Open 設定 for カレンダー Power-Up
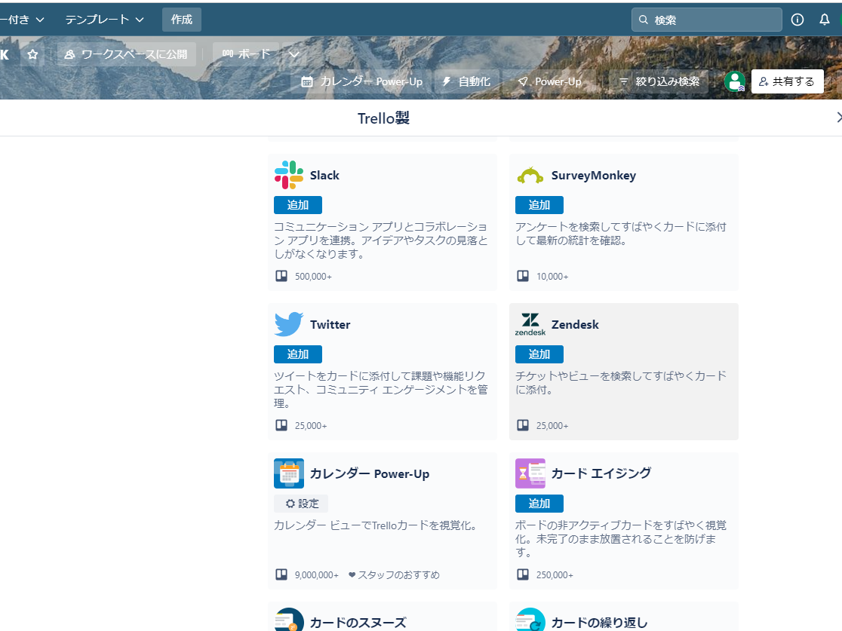The height and width of the screenshot is (631, 842). [x=301, y=504]
